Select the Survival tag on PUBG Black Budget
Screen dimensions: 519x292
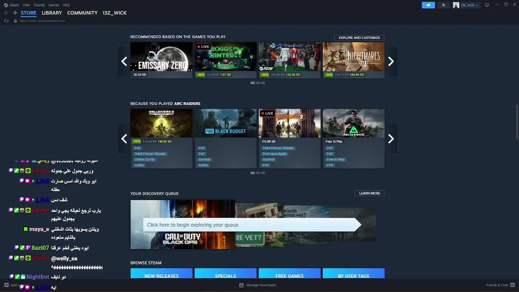tap(204, 159)
